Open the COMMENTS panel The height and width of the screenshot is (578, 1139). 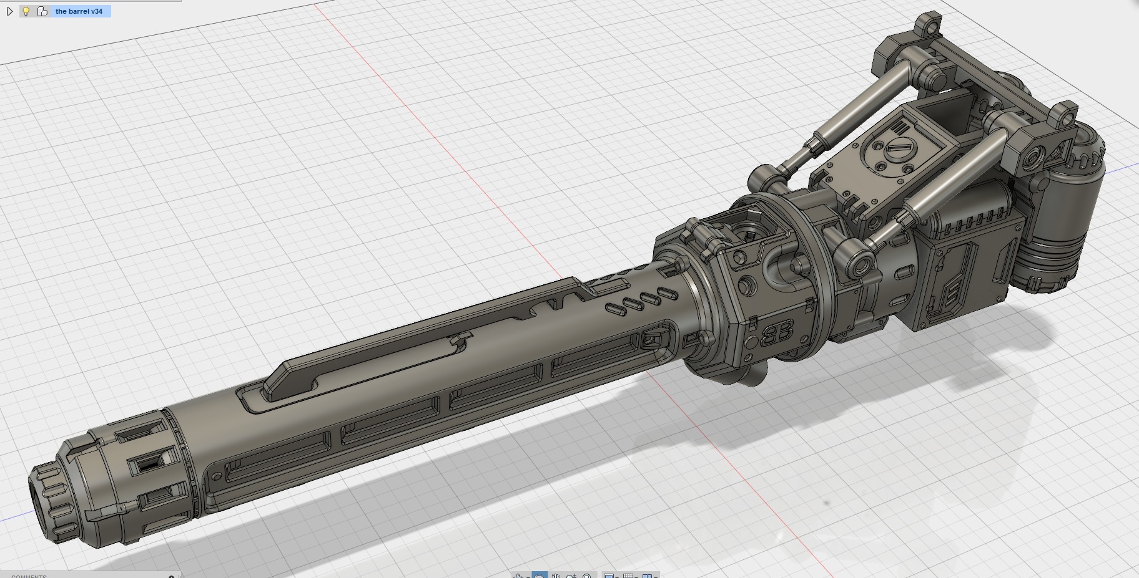click(28, 576)
